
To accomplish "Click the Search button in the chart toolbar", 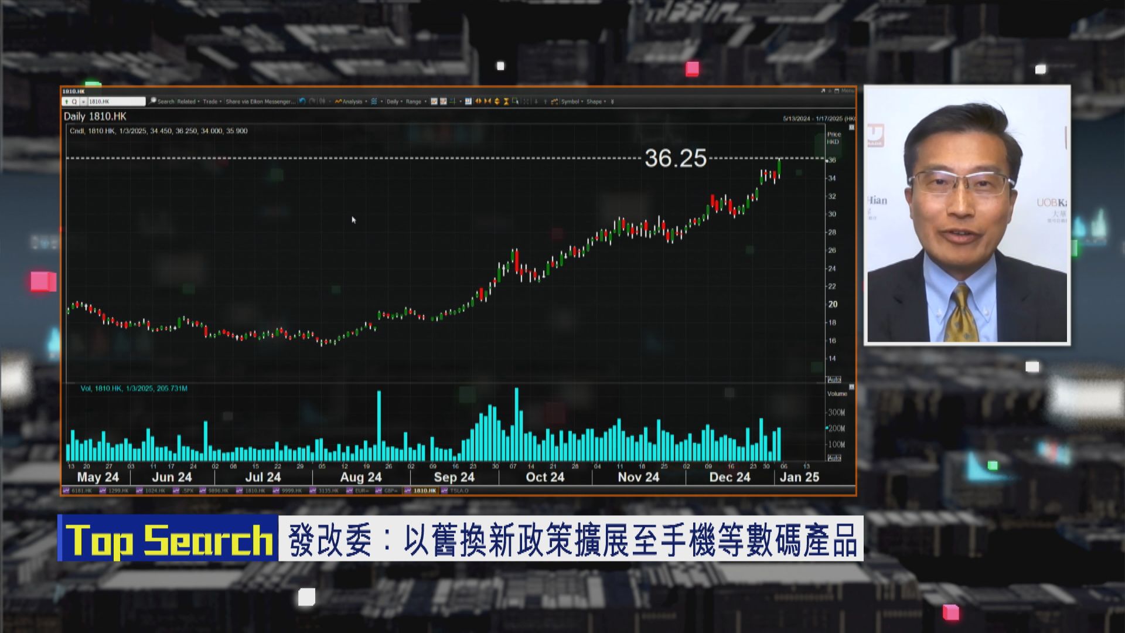I will (162, 101).
